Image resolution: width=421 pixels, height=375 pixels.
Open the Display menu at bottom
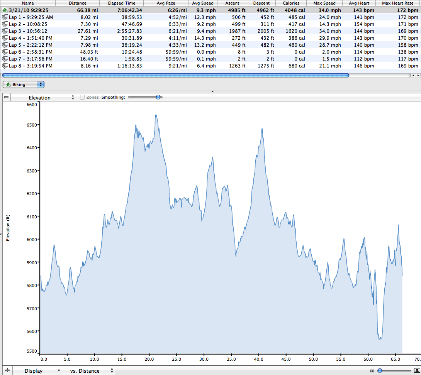[x=37, y=371]
